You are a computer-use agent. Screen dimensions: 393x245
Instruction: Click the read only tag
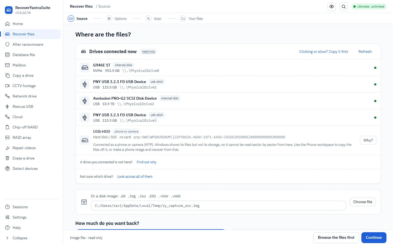pos(148,51)
